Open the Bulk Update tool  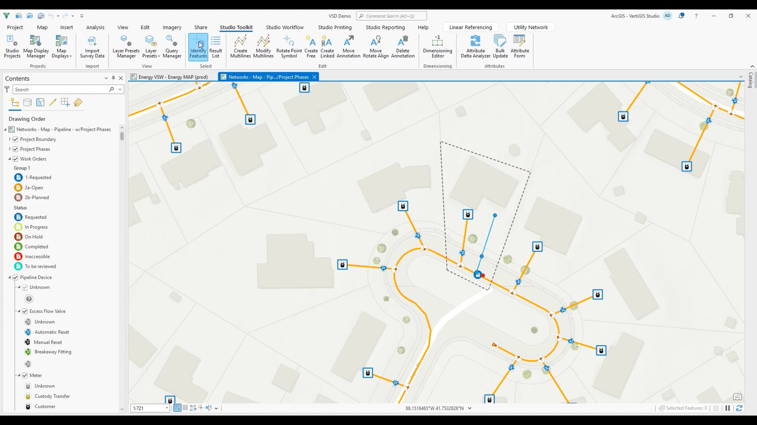500,47
